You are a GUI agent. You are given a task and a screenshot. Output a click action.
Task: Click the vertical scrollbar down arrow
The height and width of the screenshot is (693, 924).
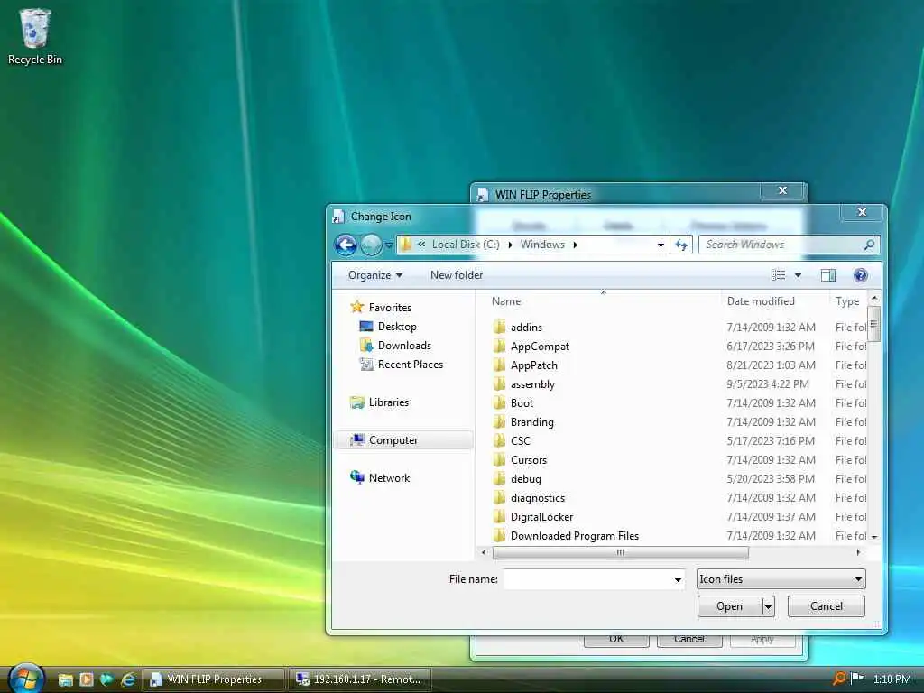[x=874, y=537]
